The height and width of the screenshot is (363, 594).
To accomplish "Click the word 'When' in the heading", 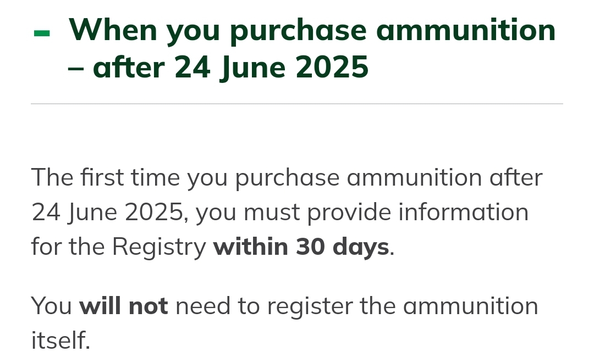I will coord(113,30).
